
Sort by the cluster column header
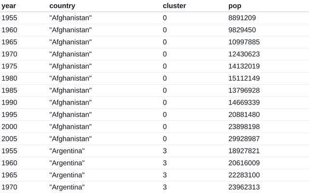pyautogui.click(x=174, y=6)
